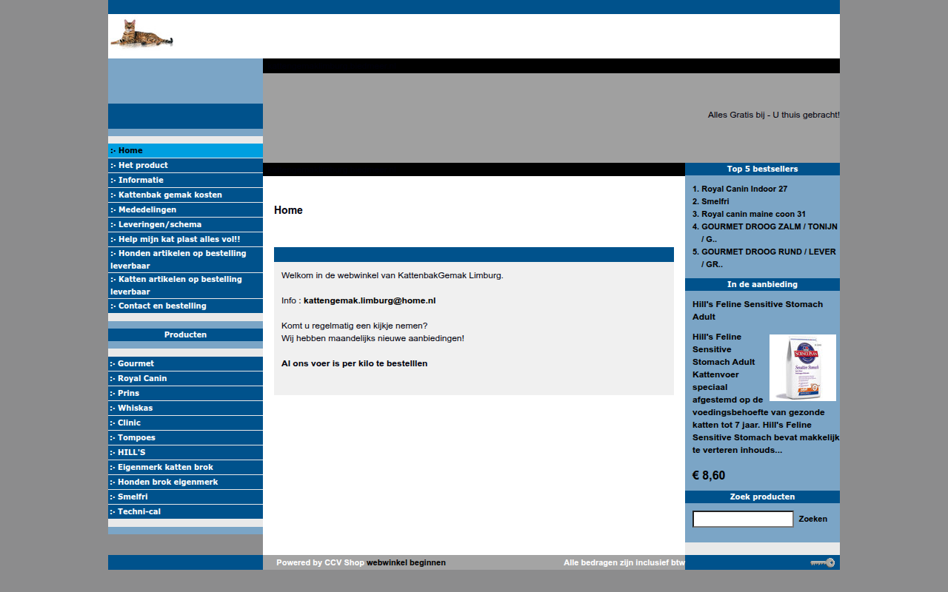Image resolution: width=948 pixels, height=592 pixels.
Task: Click the € 8,60 price
Action: [709, 476]
